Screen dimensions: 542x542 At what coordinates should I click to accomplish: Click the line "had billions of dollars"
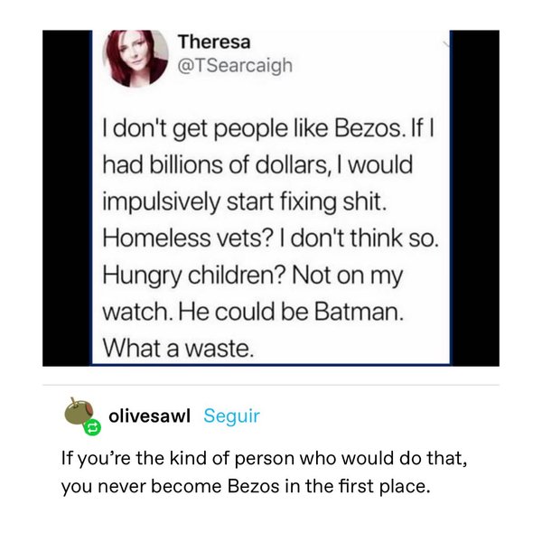[x=257, y=168]
